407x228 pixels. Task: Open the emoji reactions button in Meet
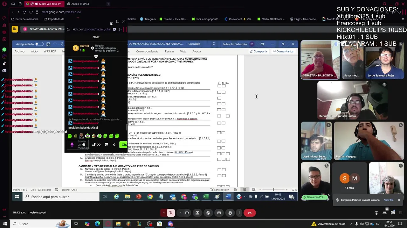pos(208,213)
